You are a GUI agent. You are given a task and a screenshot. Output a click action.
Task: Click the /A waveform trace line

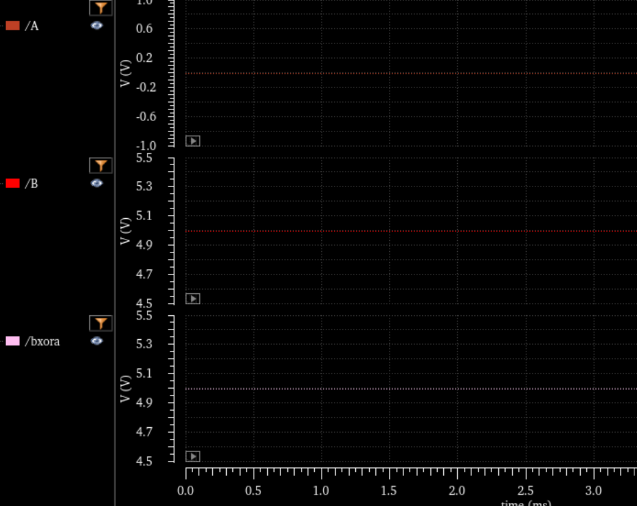(x=411, y=73)
